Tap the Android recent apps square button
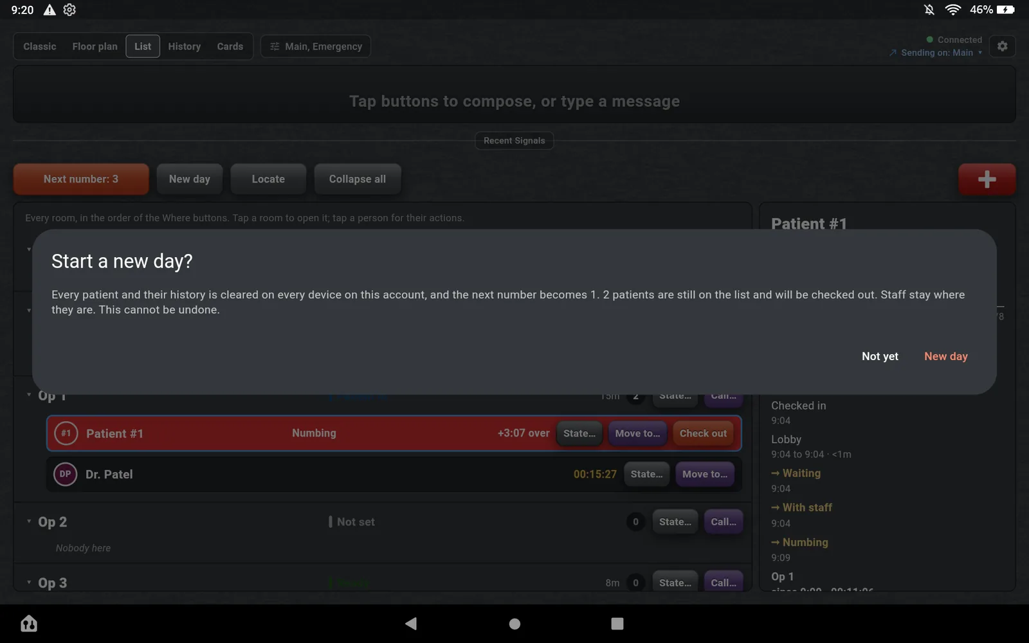The image size is (1029, 643). [617, 623]
